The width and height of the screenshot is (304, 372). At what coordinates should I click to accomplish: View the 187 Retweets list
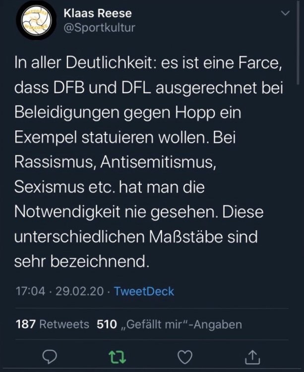53,324
